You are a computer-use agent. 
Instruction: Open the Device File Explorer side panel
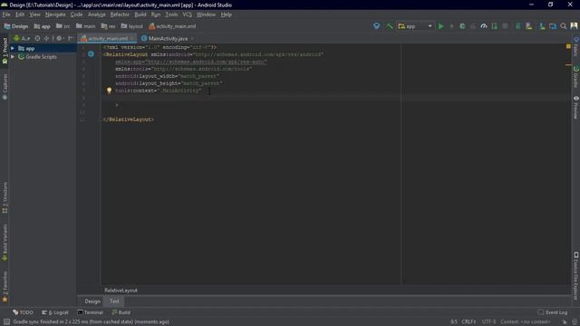576,275
